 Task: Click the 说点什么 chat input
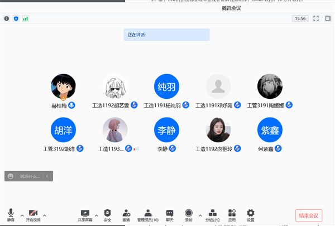(30, 176)
